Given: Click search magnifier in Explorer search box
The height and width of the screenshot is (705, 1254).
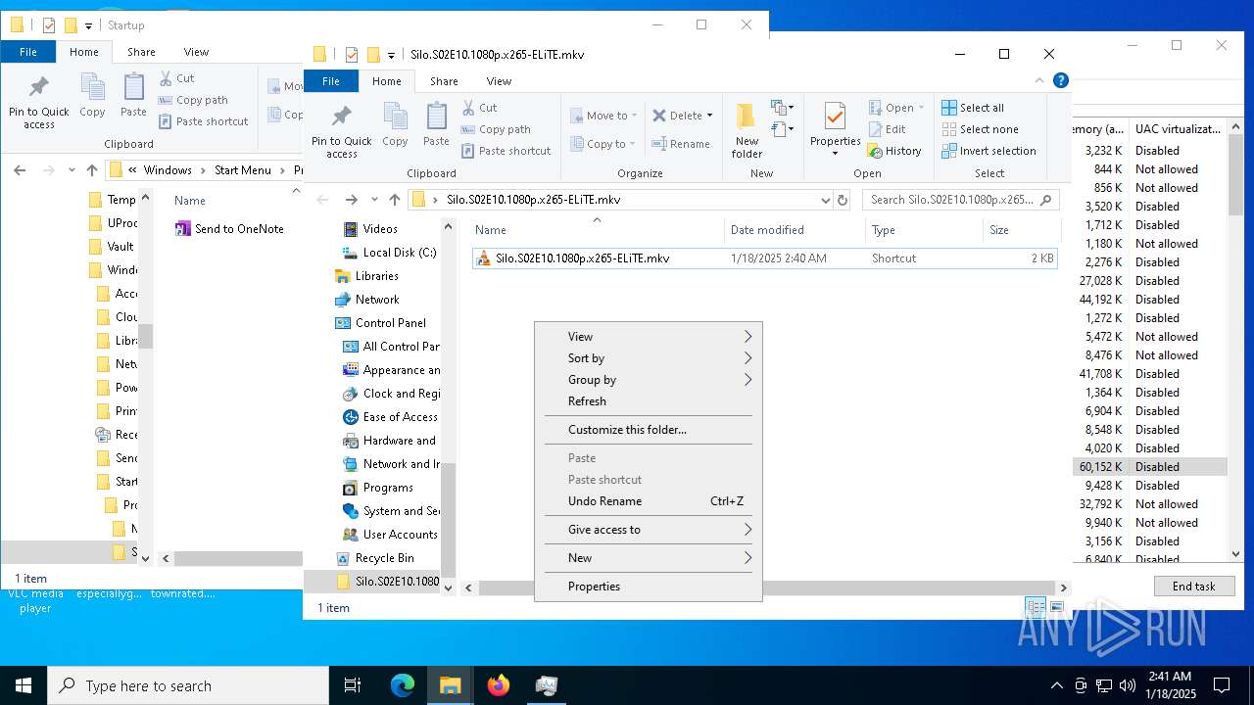Looking at the screenshot, I should point(1045,200).
